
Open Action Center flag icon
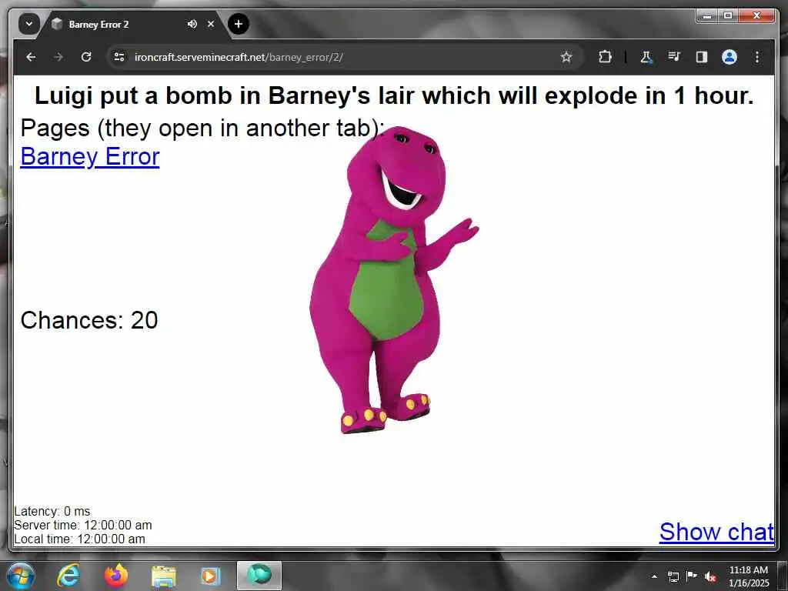692,576
